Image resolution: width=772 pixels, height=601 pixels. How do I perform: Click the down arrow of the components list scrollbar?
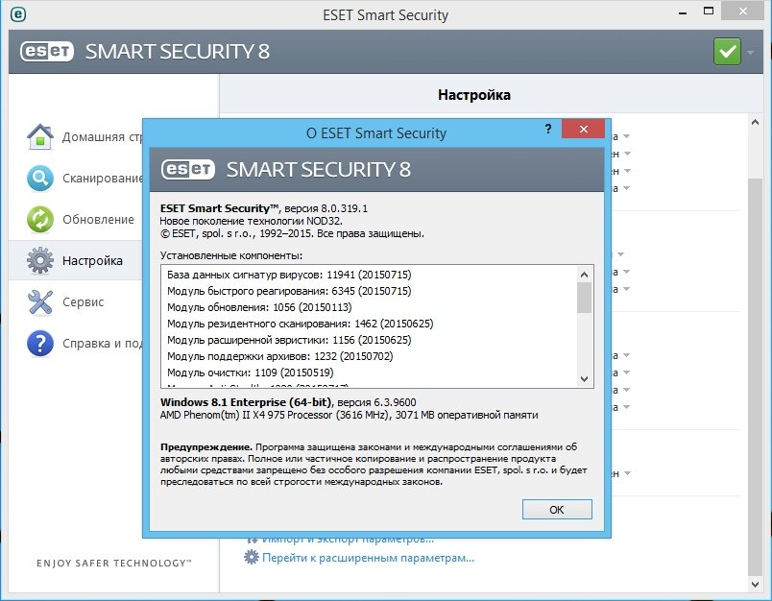pyautogui.click(x=584, y=379)
